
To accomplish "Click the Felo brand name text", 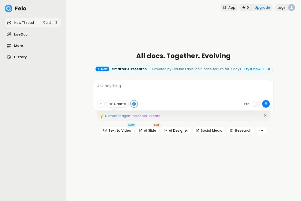I will (21, 9).
